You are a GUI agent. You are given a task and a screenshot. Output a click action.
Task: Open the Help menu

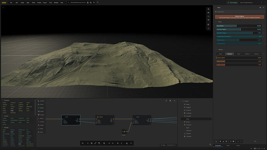pos(62,3)
